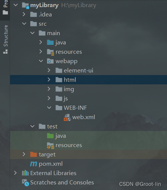Select the src row label
The image size is (167, 190).
coord(42,24)
